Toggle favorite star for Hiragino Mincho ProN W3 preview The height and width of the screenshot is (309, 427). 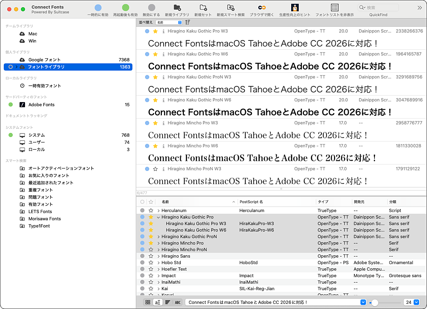155,169
